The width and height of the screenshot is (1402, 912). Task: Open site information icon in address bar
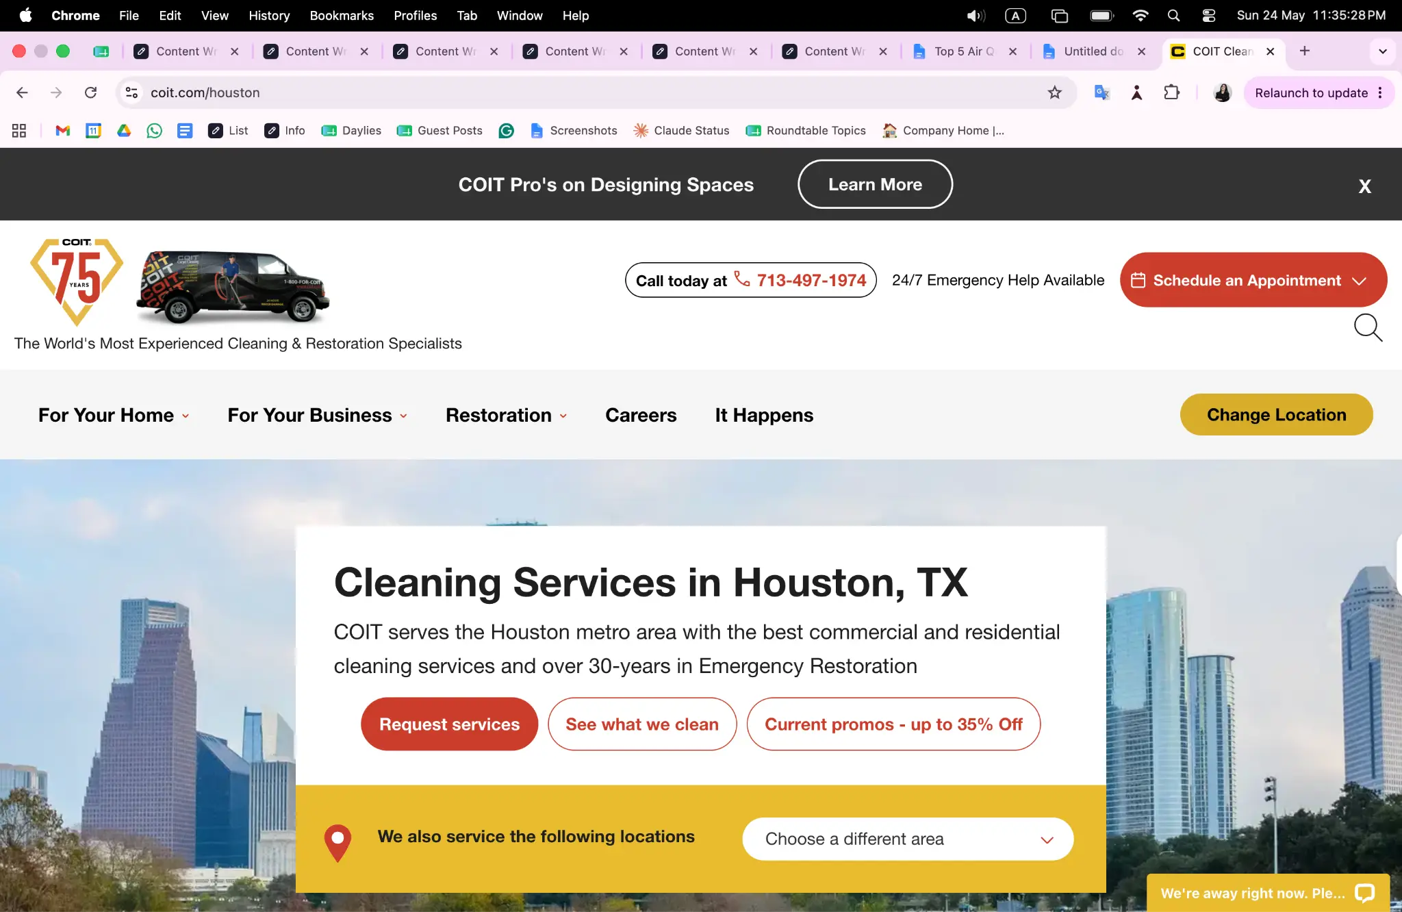pyautogui.click(x=132, y=92)
